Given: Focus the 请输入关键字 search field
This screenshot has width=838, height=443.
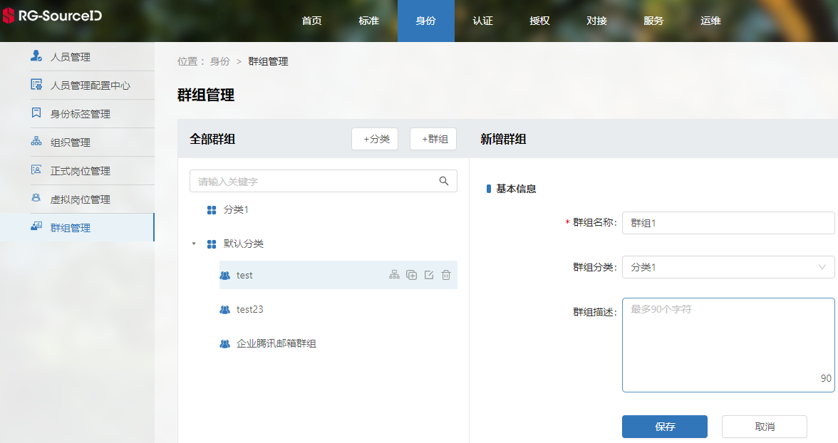Looking at the screenshot, I should click(324, 181).
